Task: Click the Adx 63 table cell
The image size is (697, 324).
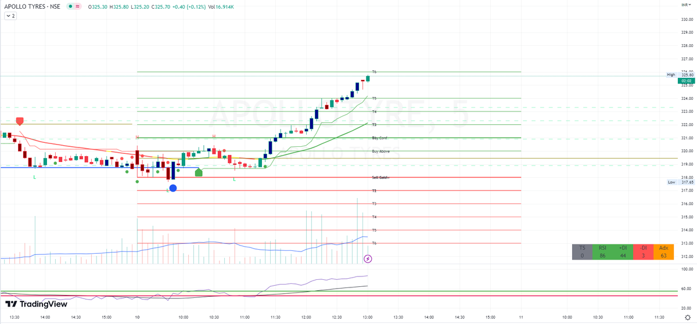Action: pos(663,251)
